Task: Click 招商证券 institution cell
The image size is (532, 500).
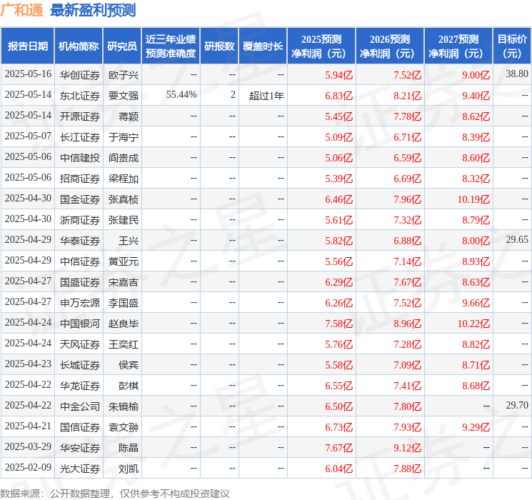Action: click(80, 179)
